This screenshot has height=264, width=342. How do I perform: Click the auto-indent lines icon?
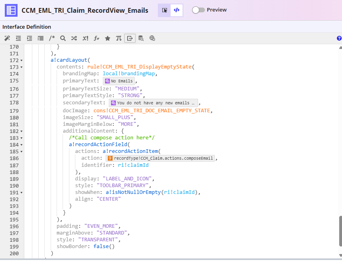click(41, 38)
